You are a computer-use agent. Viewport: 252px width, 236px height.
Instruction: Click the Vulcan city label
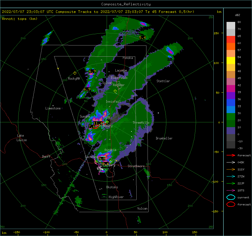[142, 208]
